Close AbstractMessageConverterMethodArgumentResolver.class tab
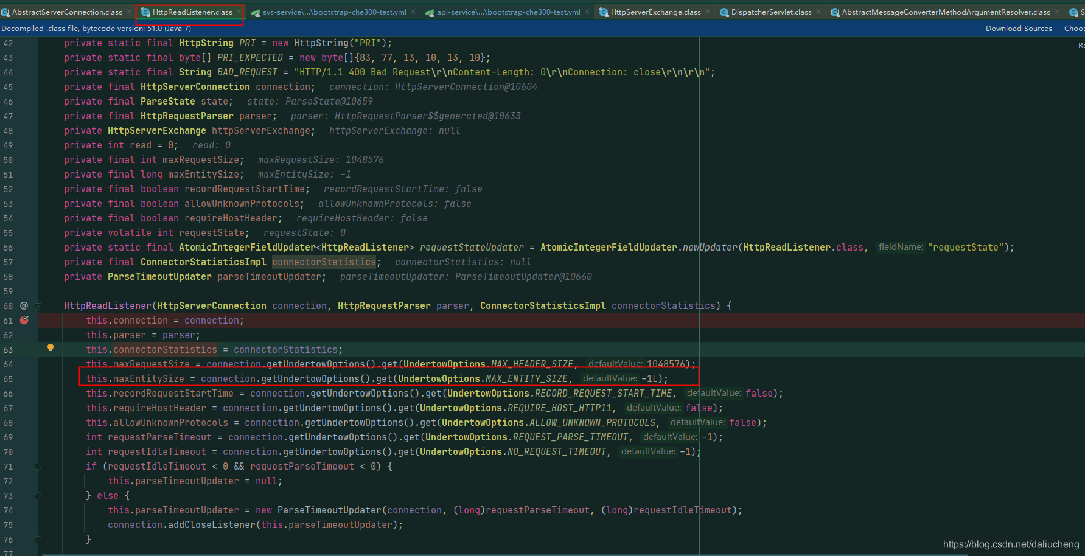 pos(1057,12)
